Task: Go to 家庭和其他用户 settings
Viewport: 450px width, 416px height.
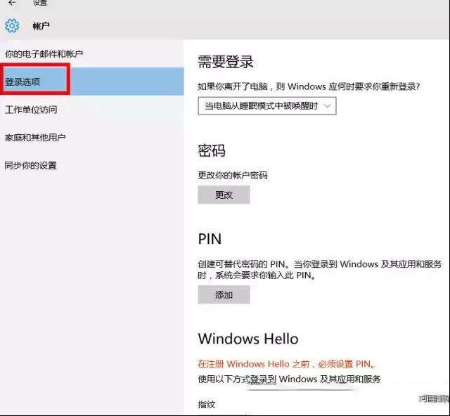Action: click(x=35, y=138)
